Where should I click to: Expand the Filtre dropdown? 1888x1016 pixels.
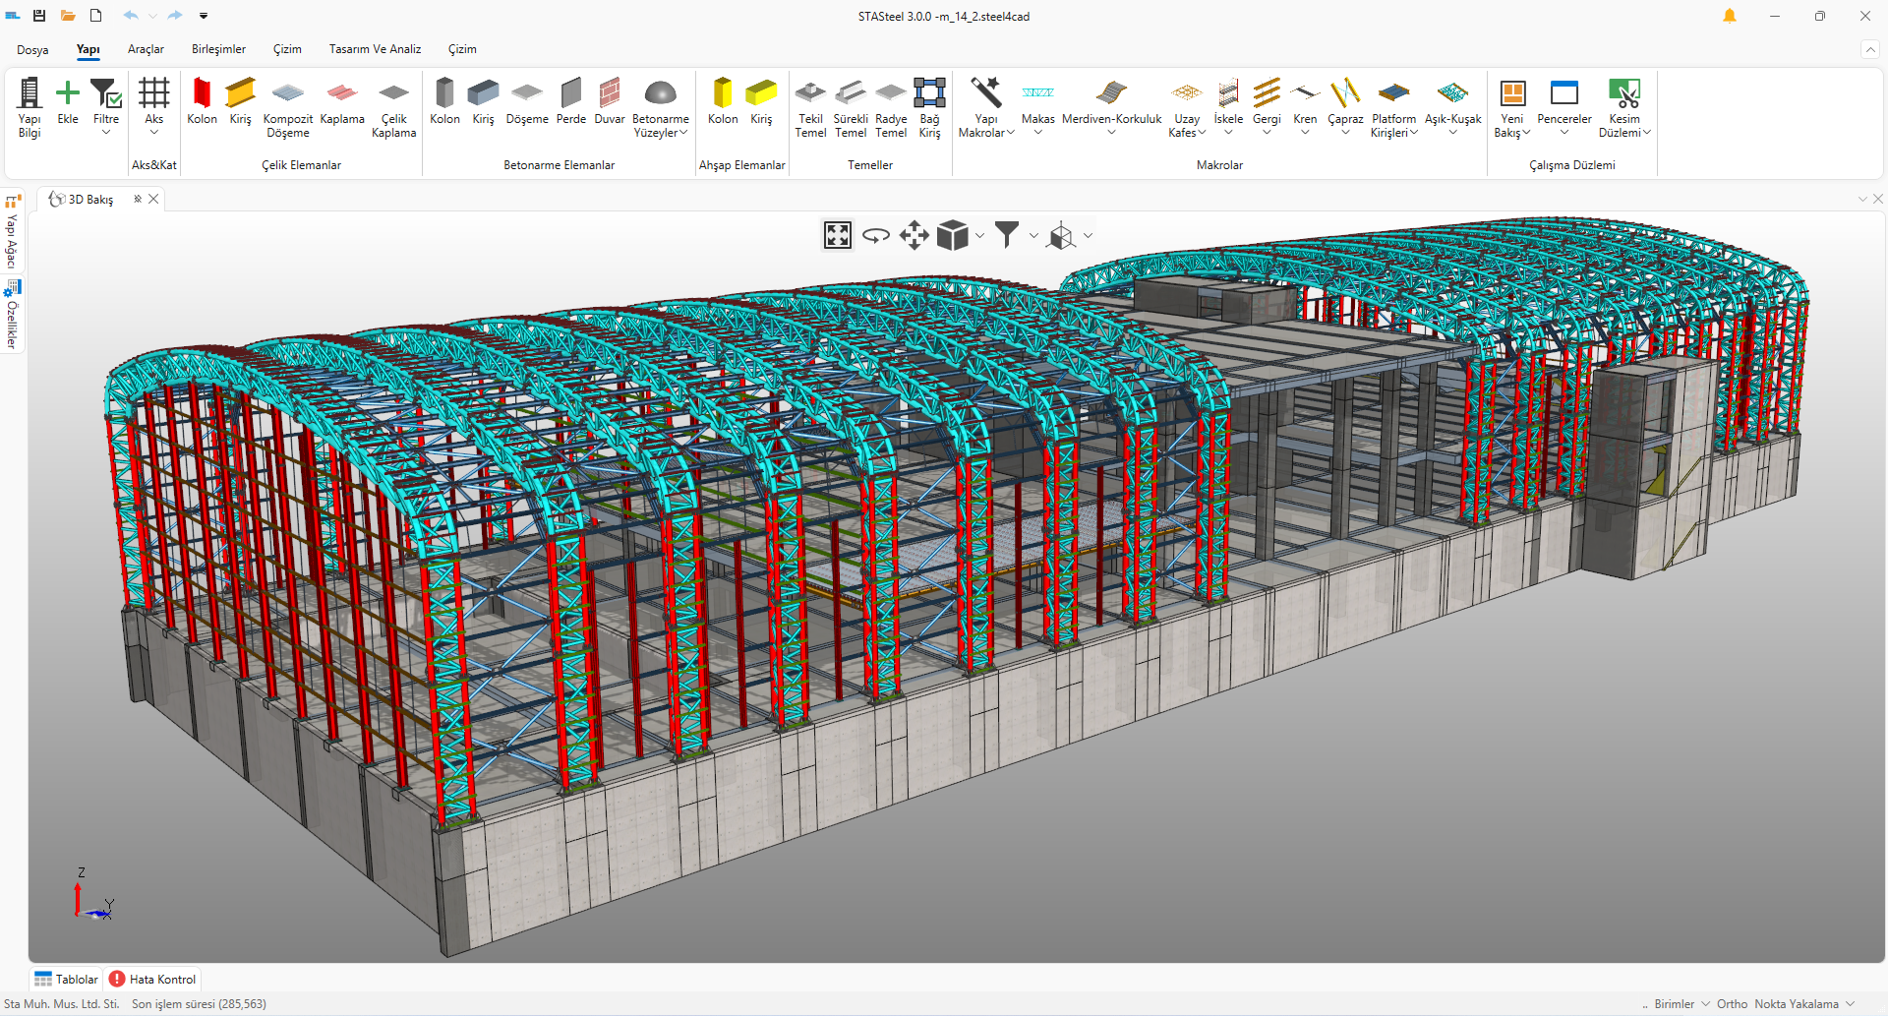pyautogui.click(x=106, y=132)
